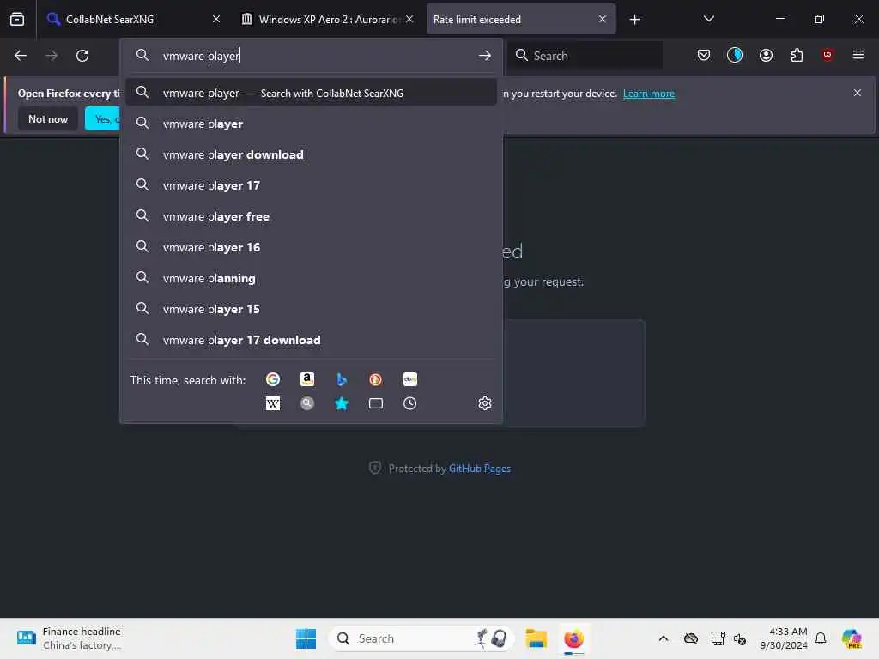Open the Learn more link

coord(649,94)
